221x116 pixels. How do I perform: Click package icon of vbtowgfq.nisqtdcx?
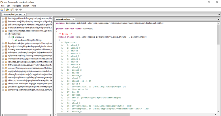[6, 74]
